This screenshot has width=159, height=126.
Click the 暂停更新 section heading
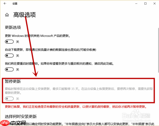coord(13,81)
